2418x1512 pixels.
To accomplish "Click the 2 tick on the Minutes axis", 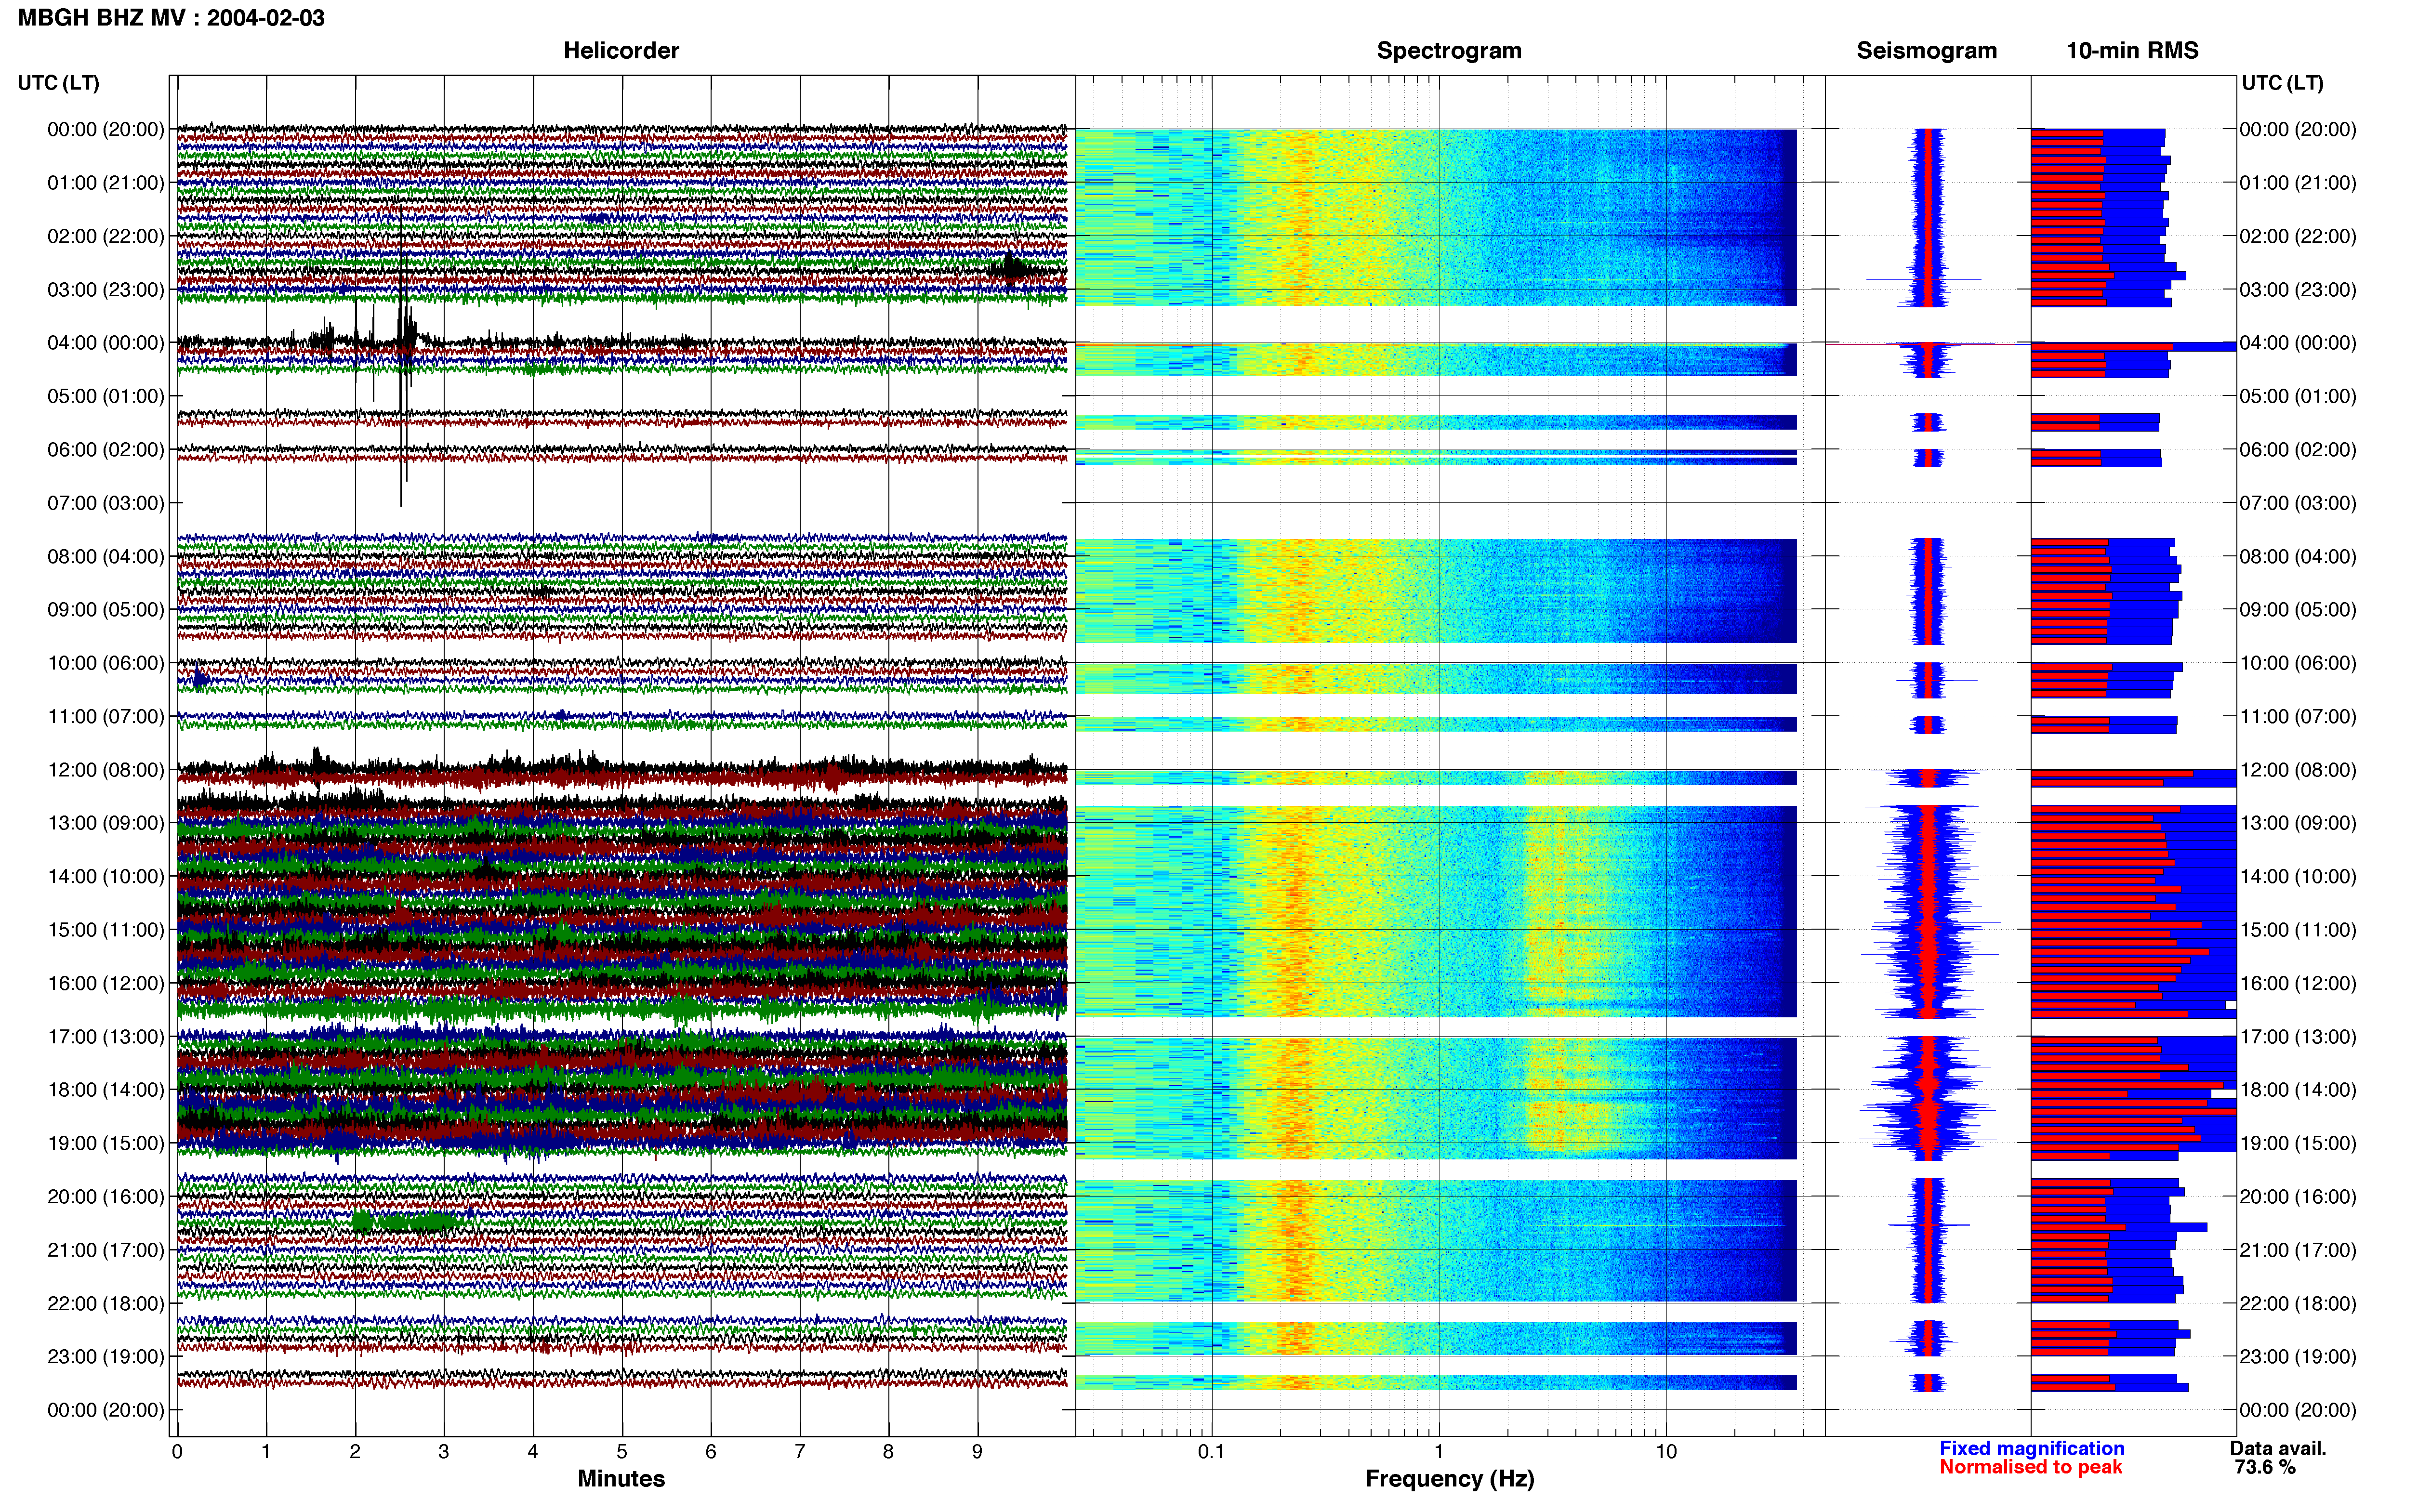I will (x=355, y=1451).
